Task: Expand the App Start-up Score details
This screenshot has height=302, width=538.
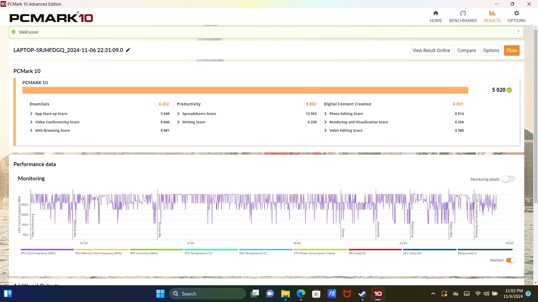Action: (x=31, y=113)
